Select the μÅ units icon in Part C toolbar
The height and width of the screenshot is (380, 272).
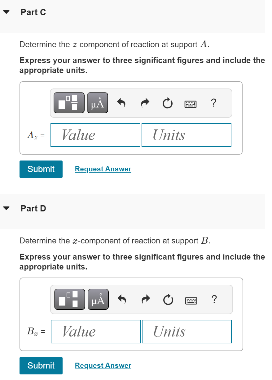point(97,102)
